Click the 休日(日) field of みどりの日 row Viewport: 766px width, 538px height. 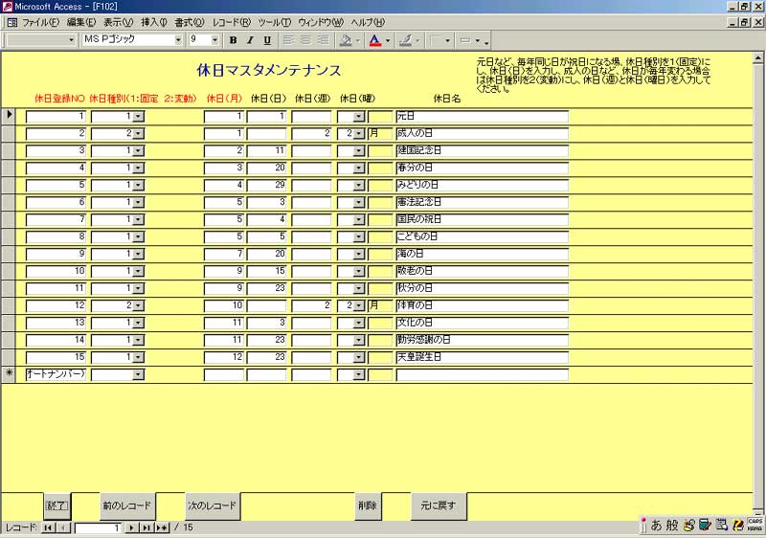click(x=266, y=185)
